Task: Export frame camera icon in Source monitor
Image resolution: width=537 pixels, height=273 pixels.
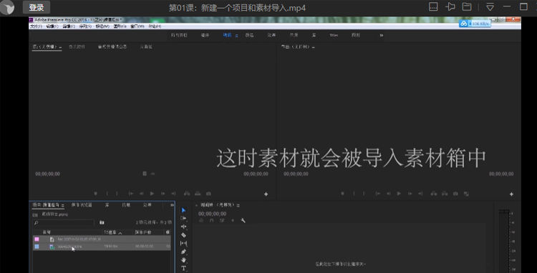Action: click(x=208, y=194)
